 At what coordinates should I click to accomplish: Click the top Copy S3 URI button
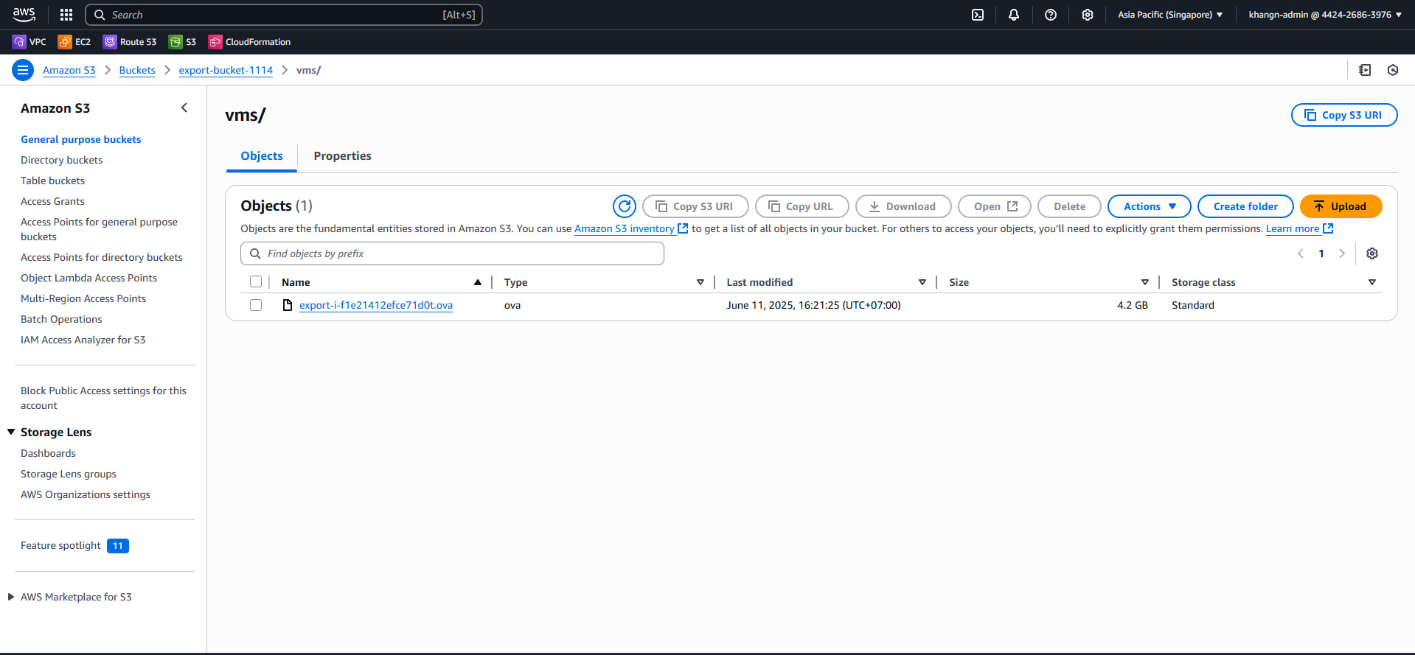(x=1344, y=115)
